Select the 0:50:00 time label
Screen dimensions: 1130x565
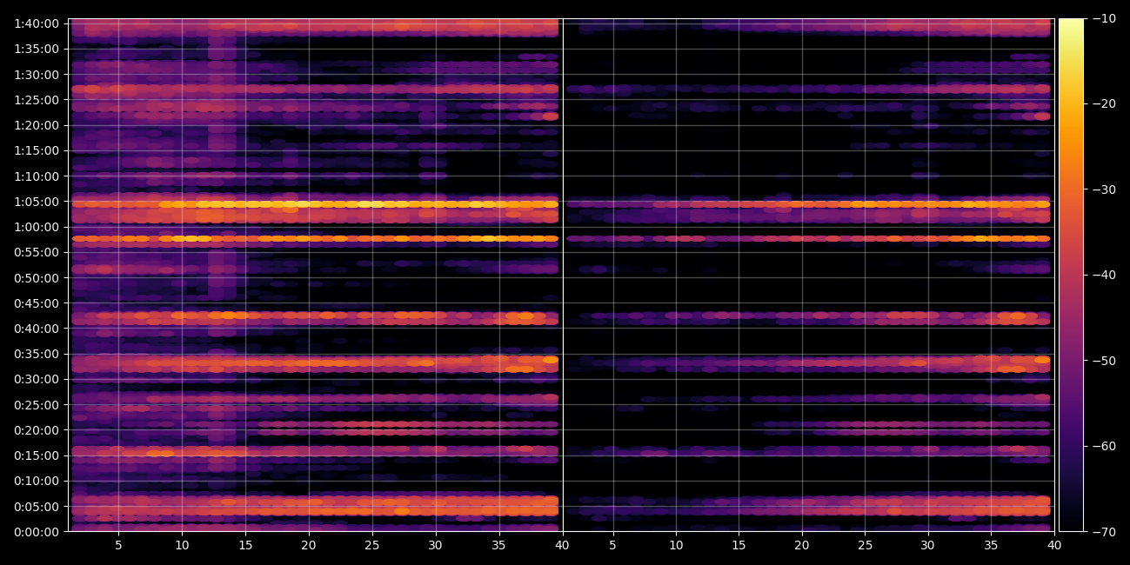pyautogui.click(x=37, y=278)
